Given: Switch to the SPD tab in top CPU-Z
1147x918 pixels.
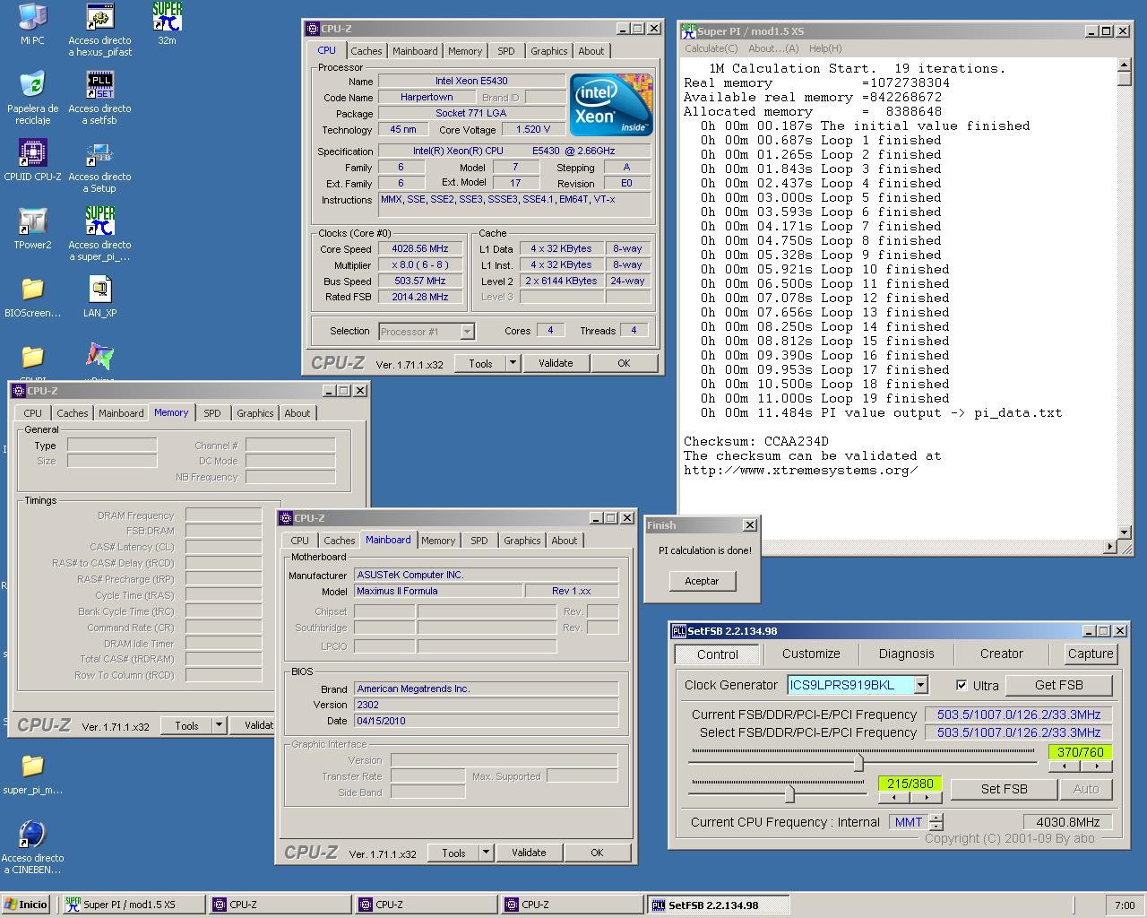Looking at the screenshot, I should [x=505, y=51].
